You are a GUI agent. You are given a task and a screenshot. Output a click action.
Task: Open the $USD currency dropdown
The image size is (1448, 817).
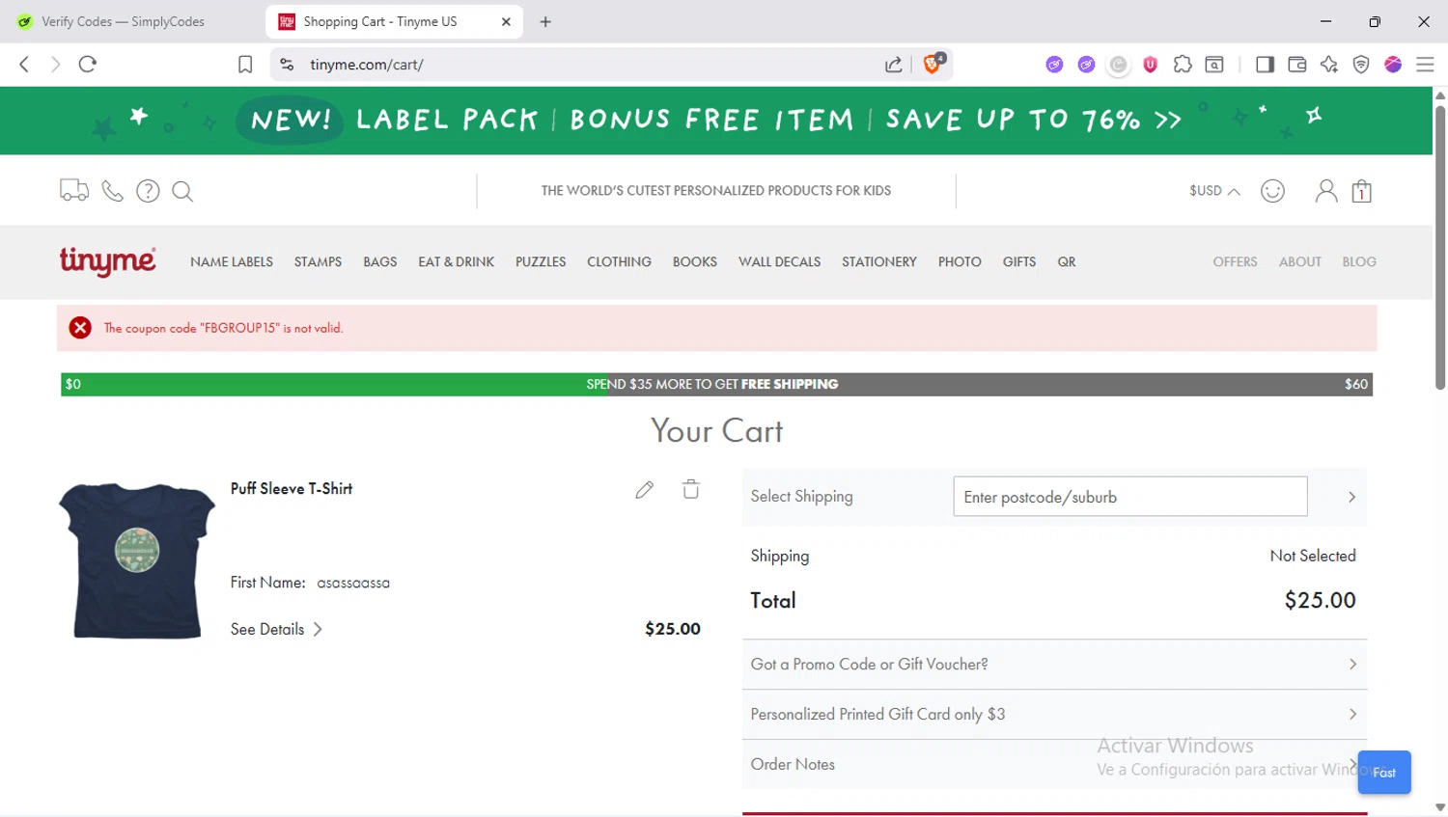coord(1214,191)
